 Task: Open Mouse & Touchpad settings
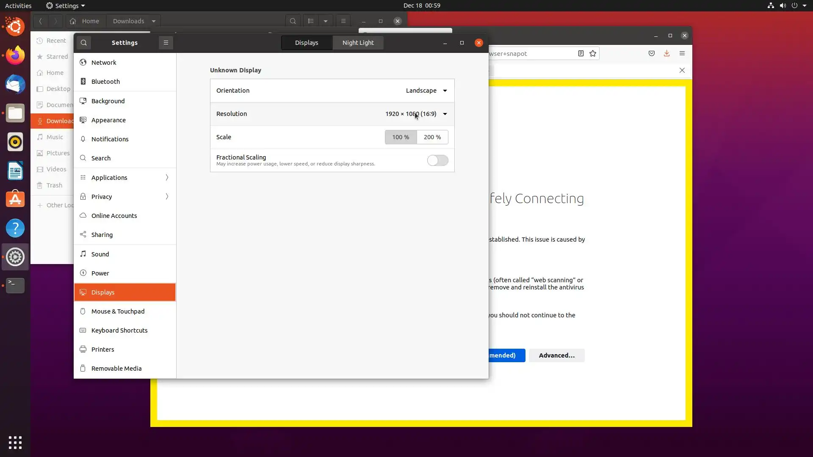tap(118, 311)
